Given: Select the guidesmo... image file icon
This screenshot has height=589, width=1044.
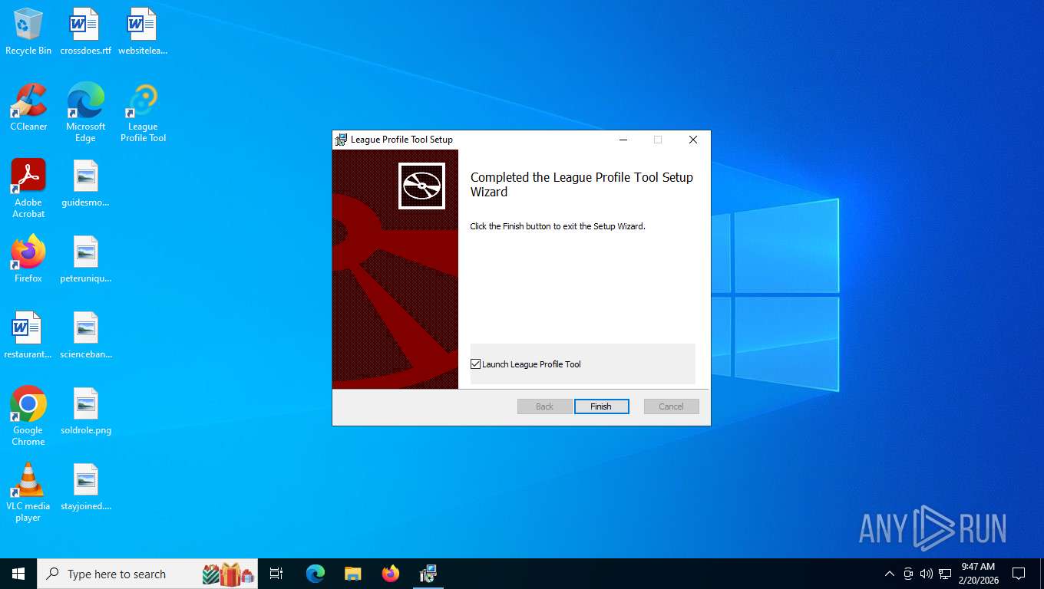Looking at the screenshot, I should (x=85, y=183).
